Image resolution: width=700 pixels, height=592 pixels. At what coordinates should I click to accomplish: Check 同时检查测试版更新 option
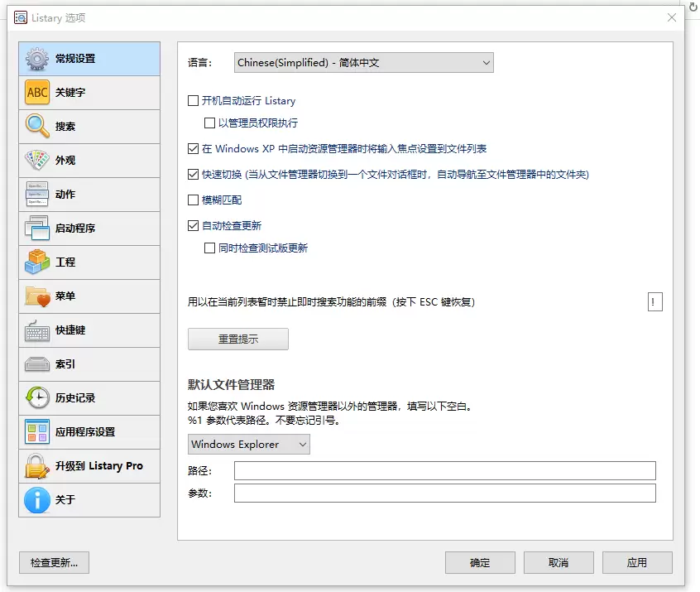(x=209, y=248)
